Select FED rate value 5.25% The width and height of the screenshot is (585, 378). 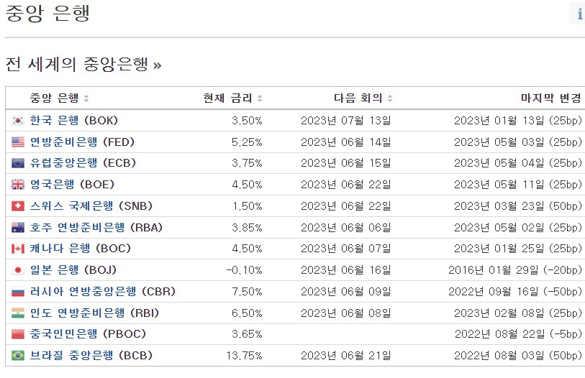[247, 142]
